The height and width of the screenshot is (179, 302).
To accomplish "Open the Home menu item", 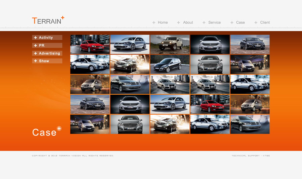I will tap(163, 22).
